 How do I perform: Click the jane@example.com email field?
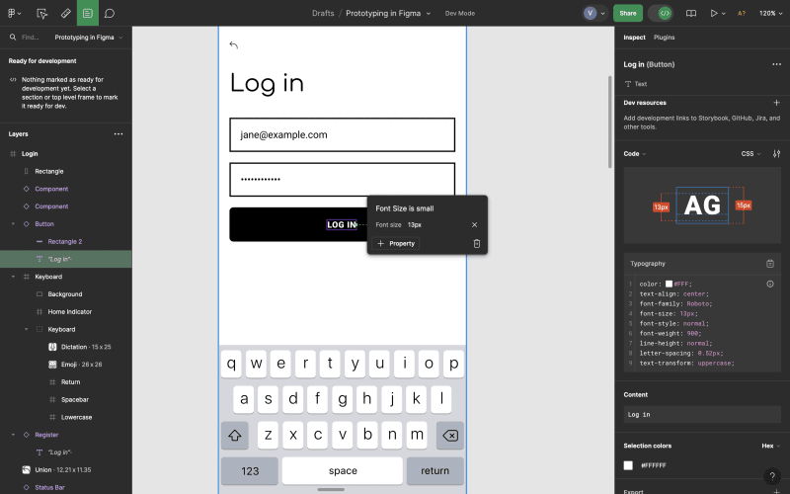pyautogui.click(x=342, y=134)
